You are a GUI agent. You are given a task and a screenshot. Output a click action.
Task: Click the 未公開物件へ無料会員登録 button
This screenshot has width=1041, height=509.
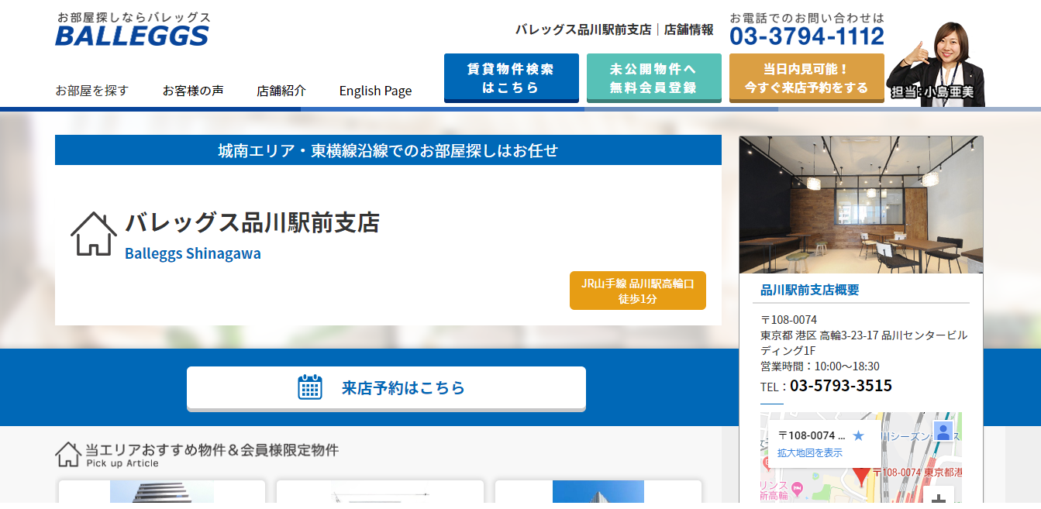653,77
